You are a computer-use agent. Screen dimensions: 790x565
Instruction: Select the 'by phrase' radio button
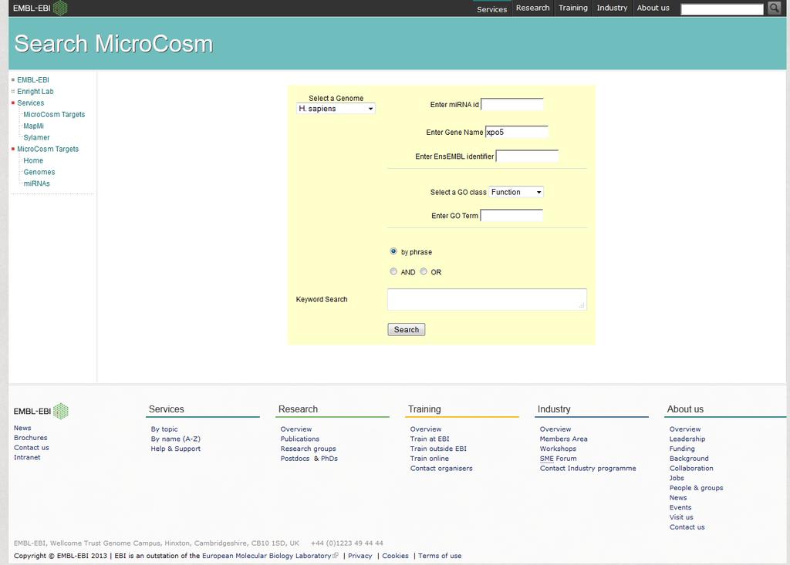(393, 251)
